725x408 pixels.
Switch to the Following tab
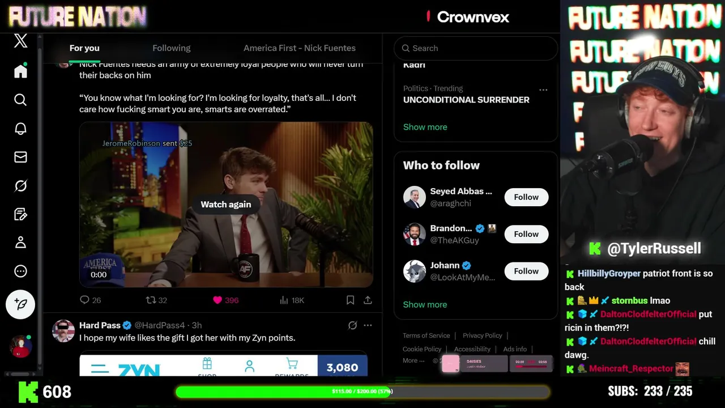pyautogui.click(x=171, y=48)
